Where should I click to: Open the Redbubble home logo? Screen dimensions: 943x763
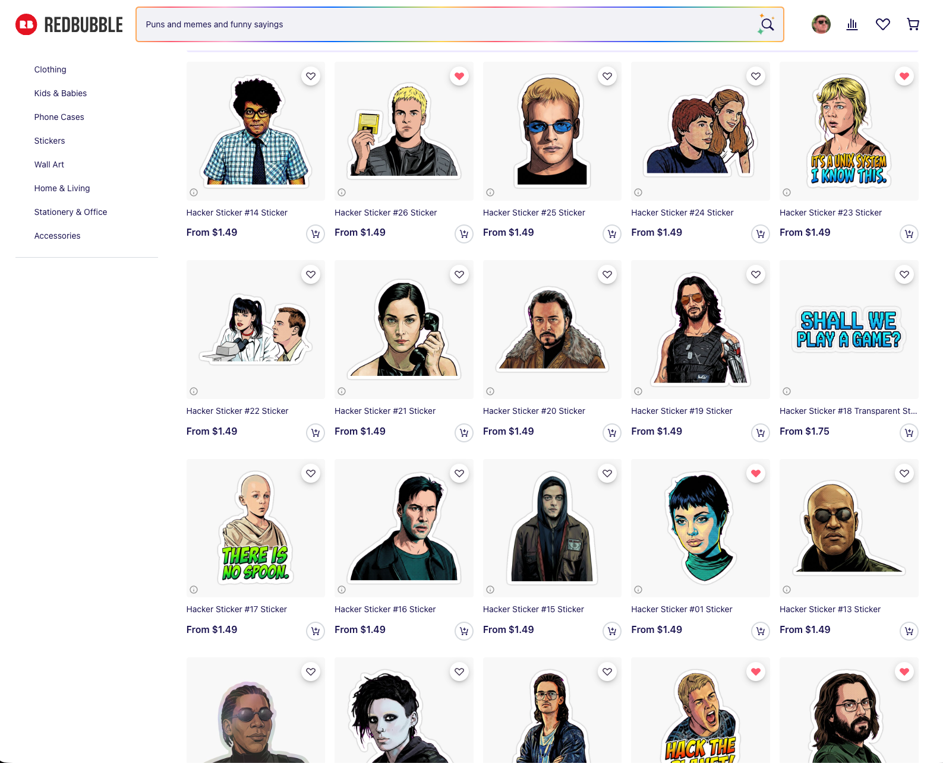tap(69, 25)
